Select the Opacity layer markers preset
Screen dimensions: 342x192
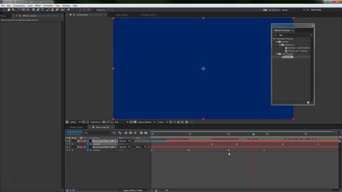(299, 48)
